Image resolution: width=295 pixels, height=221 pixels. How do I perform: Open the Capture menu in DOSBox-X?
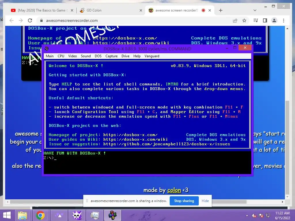111,56
